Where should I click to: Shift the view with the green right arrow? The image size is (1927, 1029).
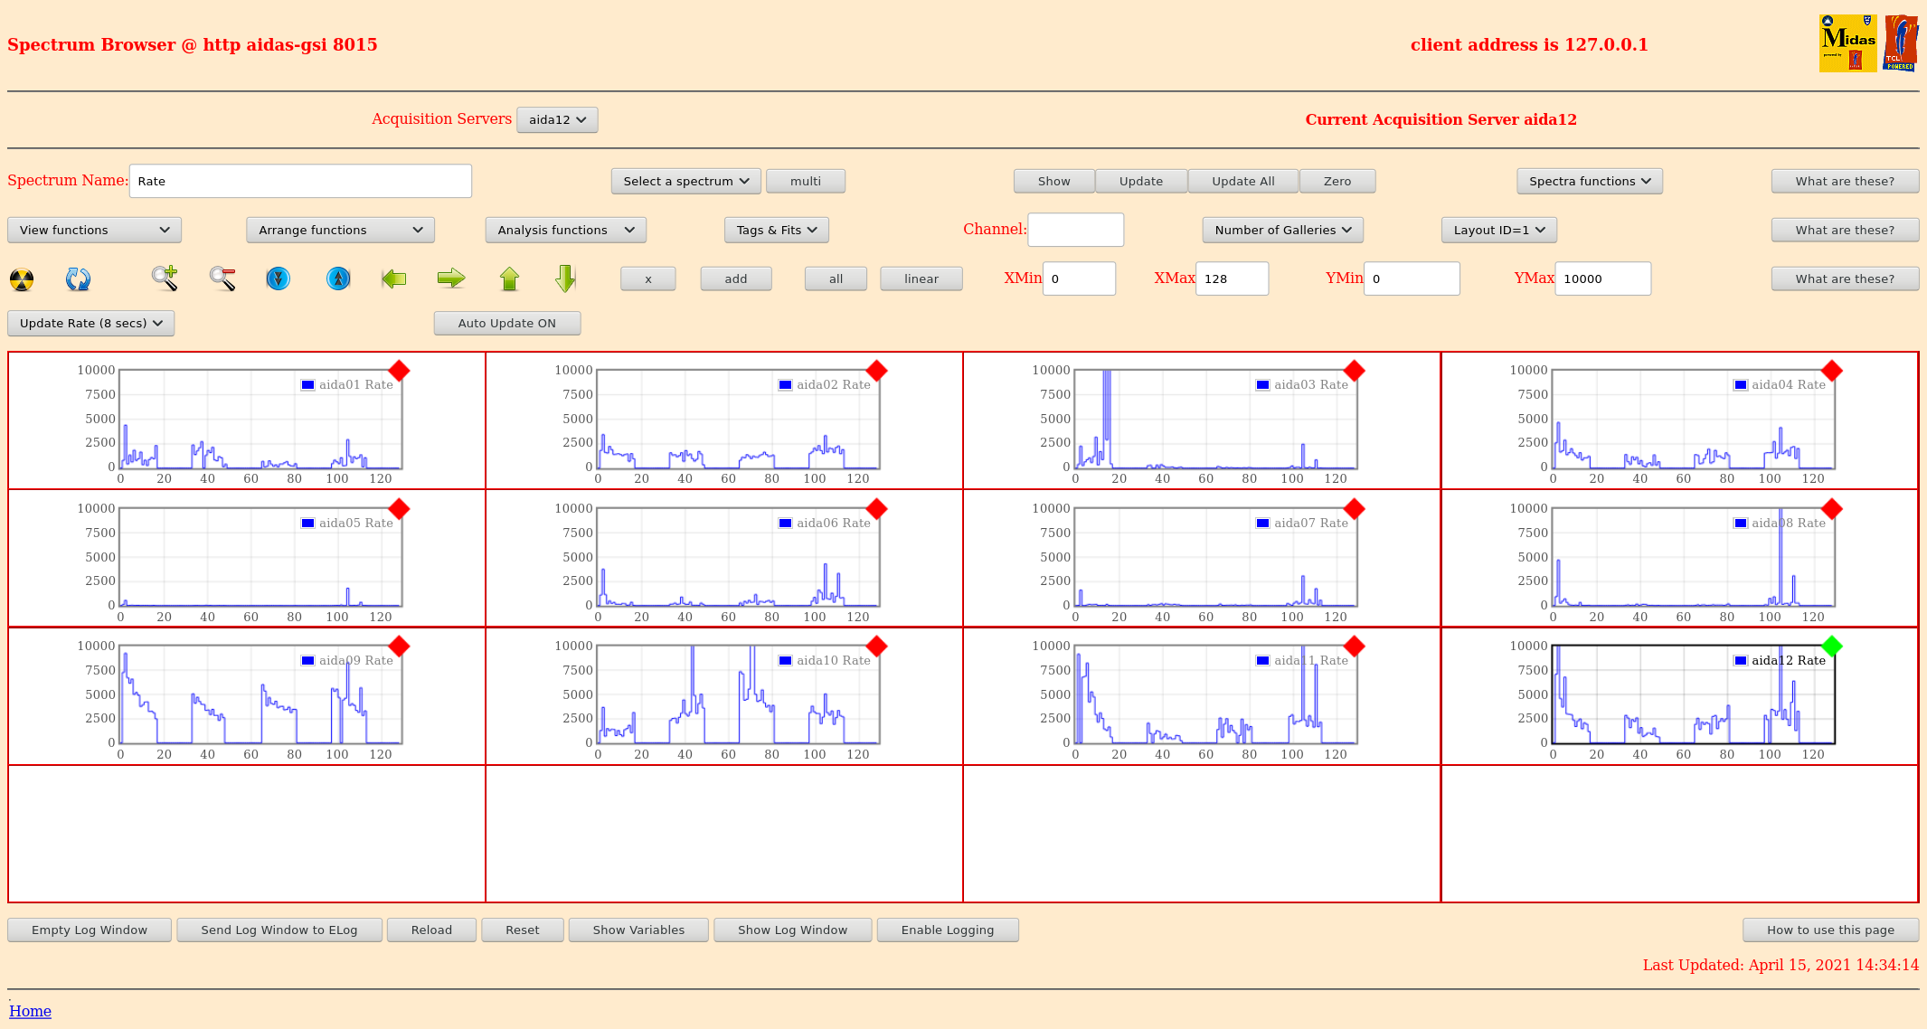coord(450,278)
